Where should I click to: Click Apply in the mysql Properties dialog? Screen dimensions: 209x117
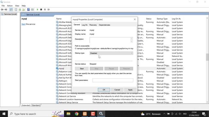[x=130, y=90]
